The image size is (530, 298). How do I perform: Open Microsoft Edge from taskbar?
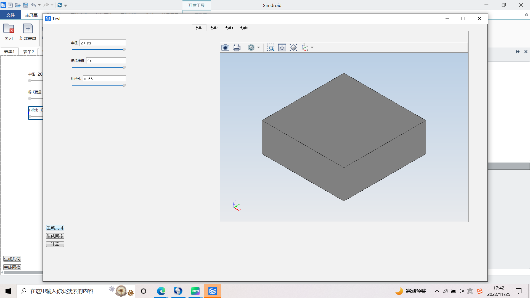(161, 291)
